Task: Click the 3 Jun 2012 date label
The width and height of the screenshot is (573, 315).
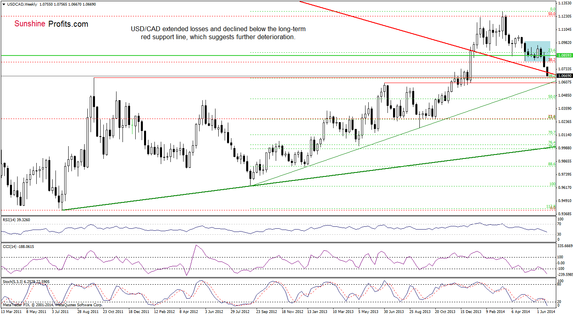Action: pyautogui.click(x=215, y=311)
